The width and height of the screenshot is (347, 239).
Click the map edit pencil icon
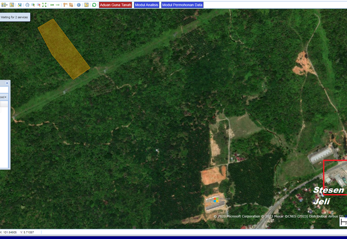pyautogui.click(x=86, y=5)
